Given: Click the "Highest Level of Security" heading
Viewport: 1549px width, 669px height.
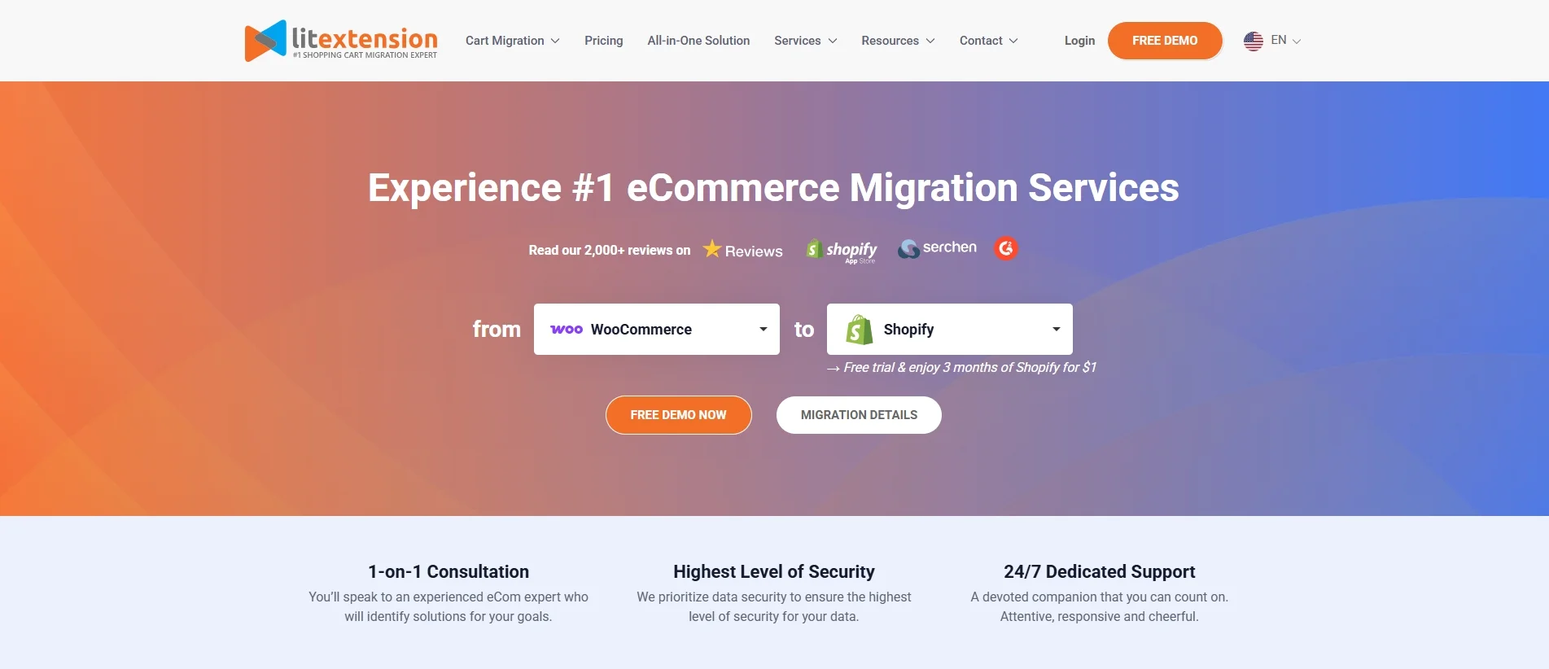Looking at the screenshot, I should [x=774, y=572].
